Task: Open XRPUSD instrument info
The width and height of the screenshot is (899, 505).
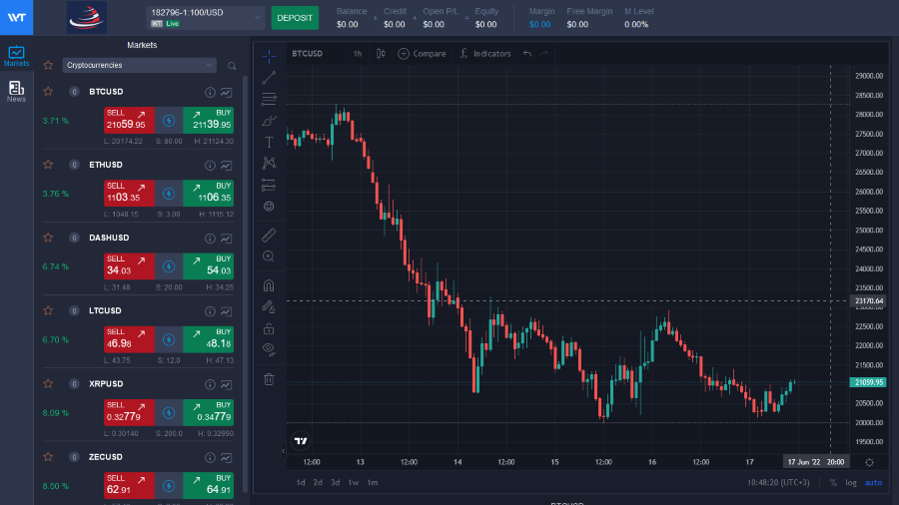Action: click(x=210, y=385)
